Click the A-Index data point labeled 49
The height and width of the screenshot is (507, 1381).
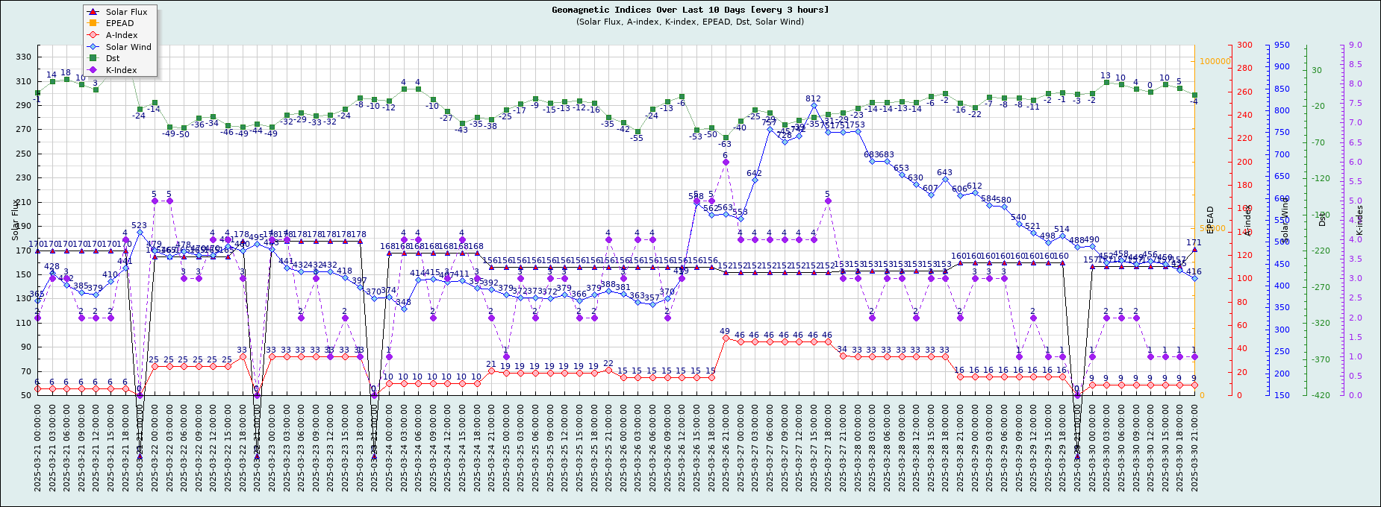tap(726, 338)
